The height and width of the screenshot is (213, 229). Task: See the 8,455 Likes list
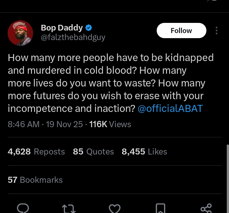click(144, 152)
